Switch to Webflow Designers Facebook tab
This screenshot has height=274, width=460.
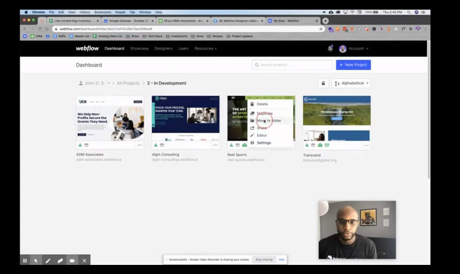pyautogui.click(x=237, y=21)
